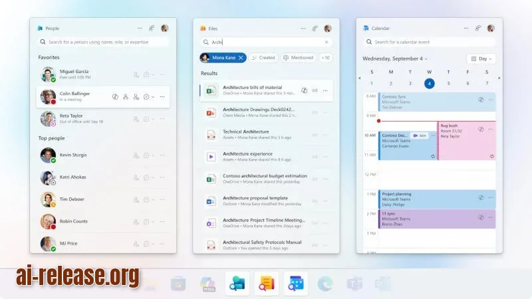This screenshot has height=299, width=532.
Task: Open the profile avatar in Calendar panel header
Action: (x=491, y=29)
